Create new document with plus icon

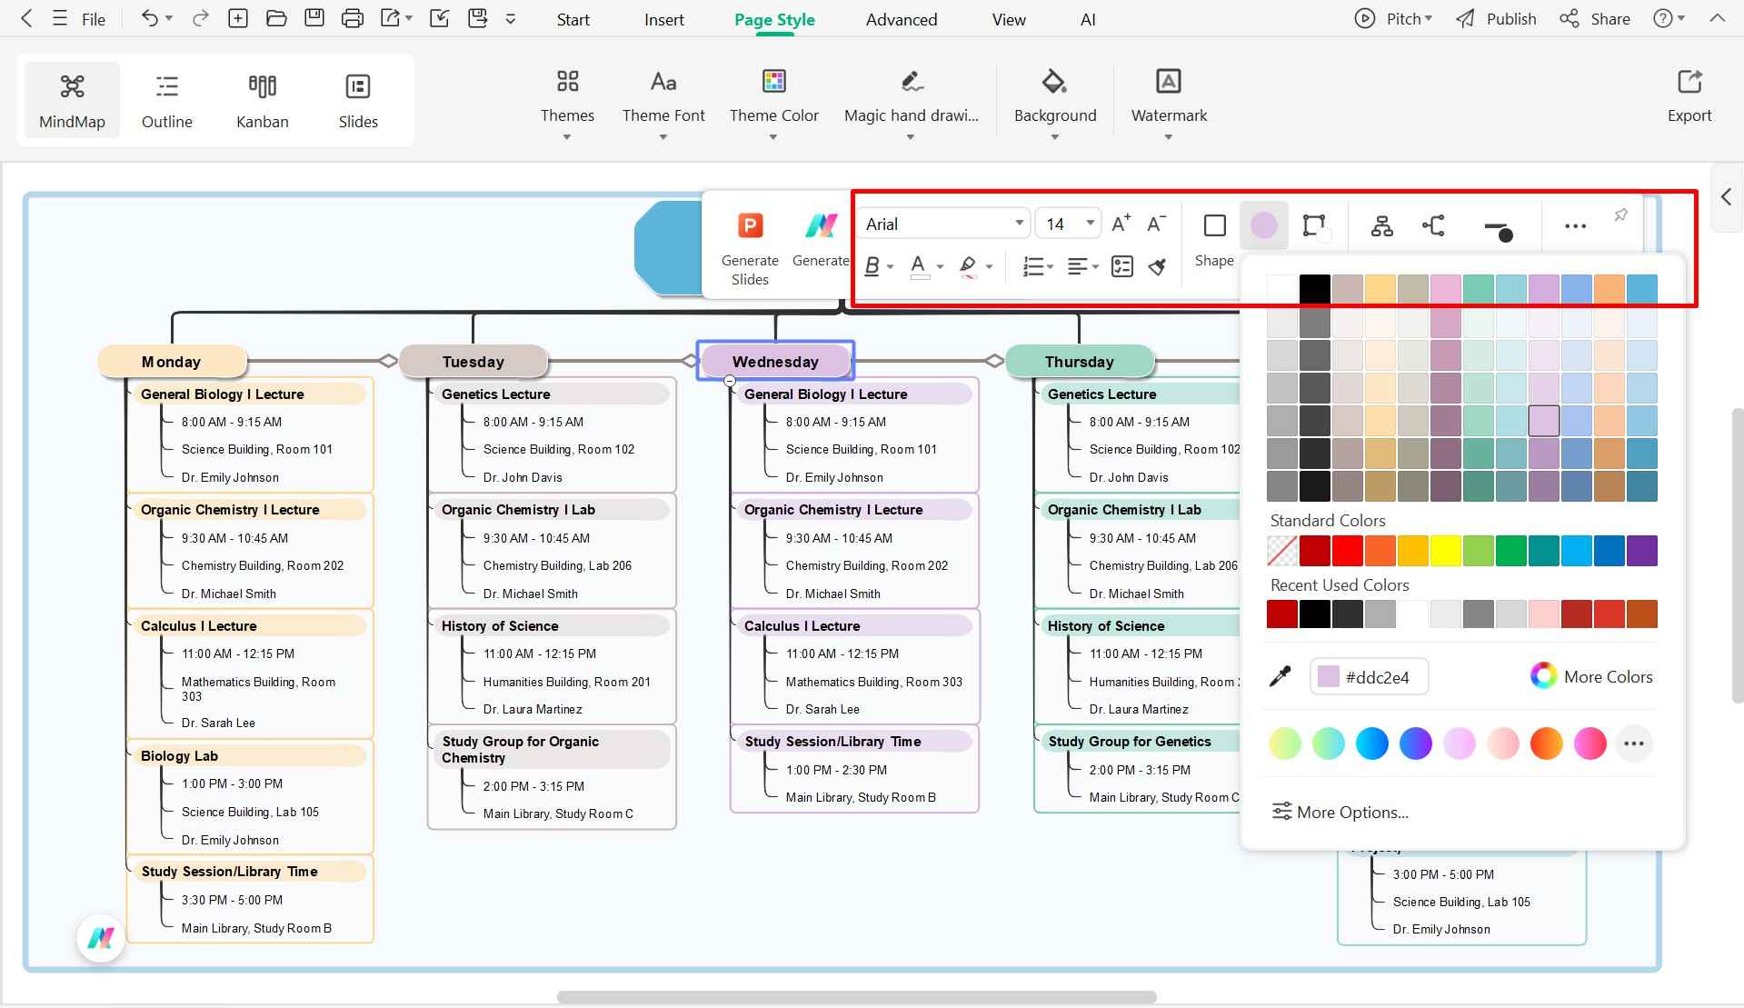click(238, 18)
